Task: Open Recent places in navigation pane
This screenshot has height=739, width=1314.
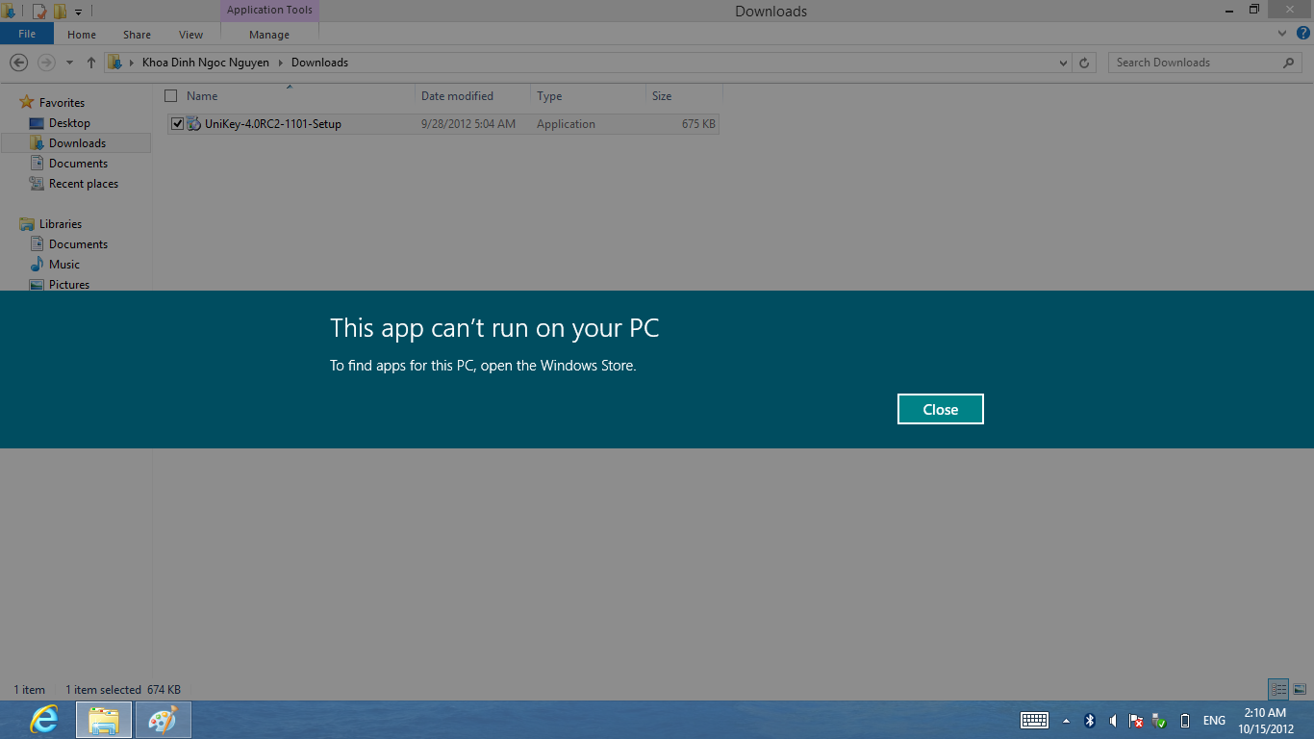Action: click(84, 184)
